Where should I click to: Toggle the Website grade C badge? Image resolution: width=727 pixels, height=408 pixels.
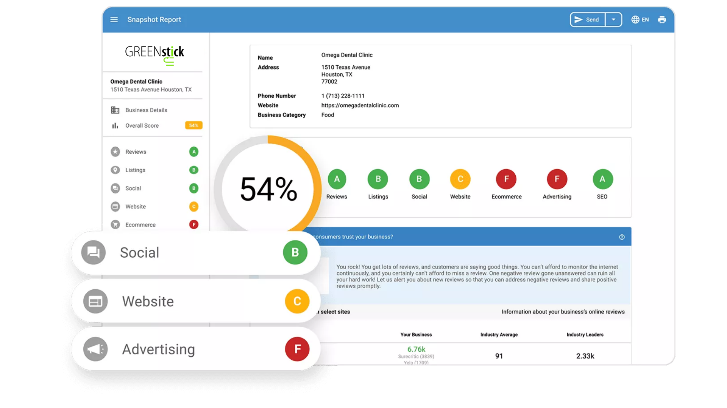297,301
